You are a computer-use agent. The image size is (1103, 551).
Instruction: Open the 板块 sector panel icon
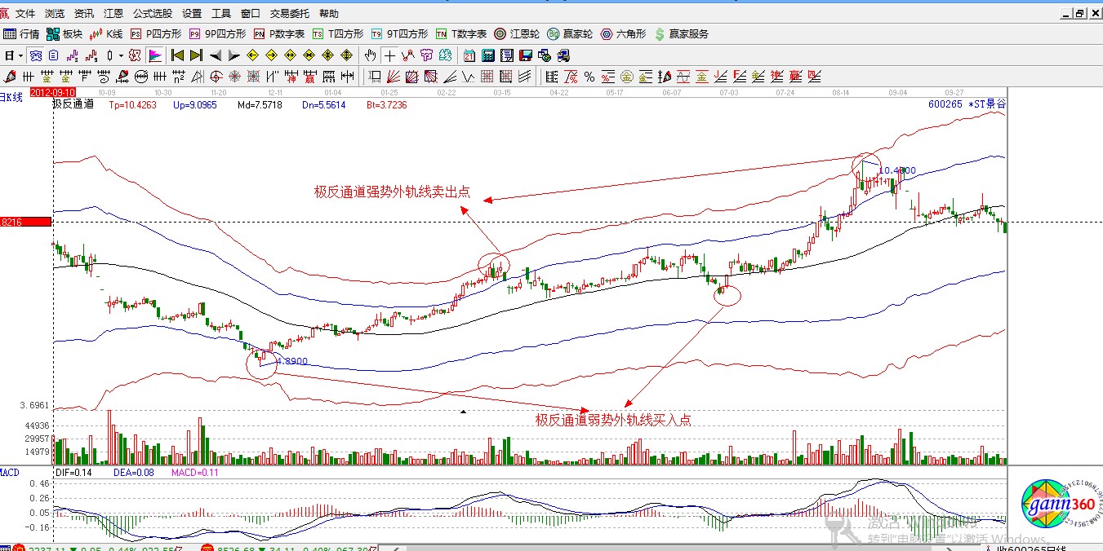pos(64,33)
